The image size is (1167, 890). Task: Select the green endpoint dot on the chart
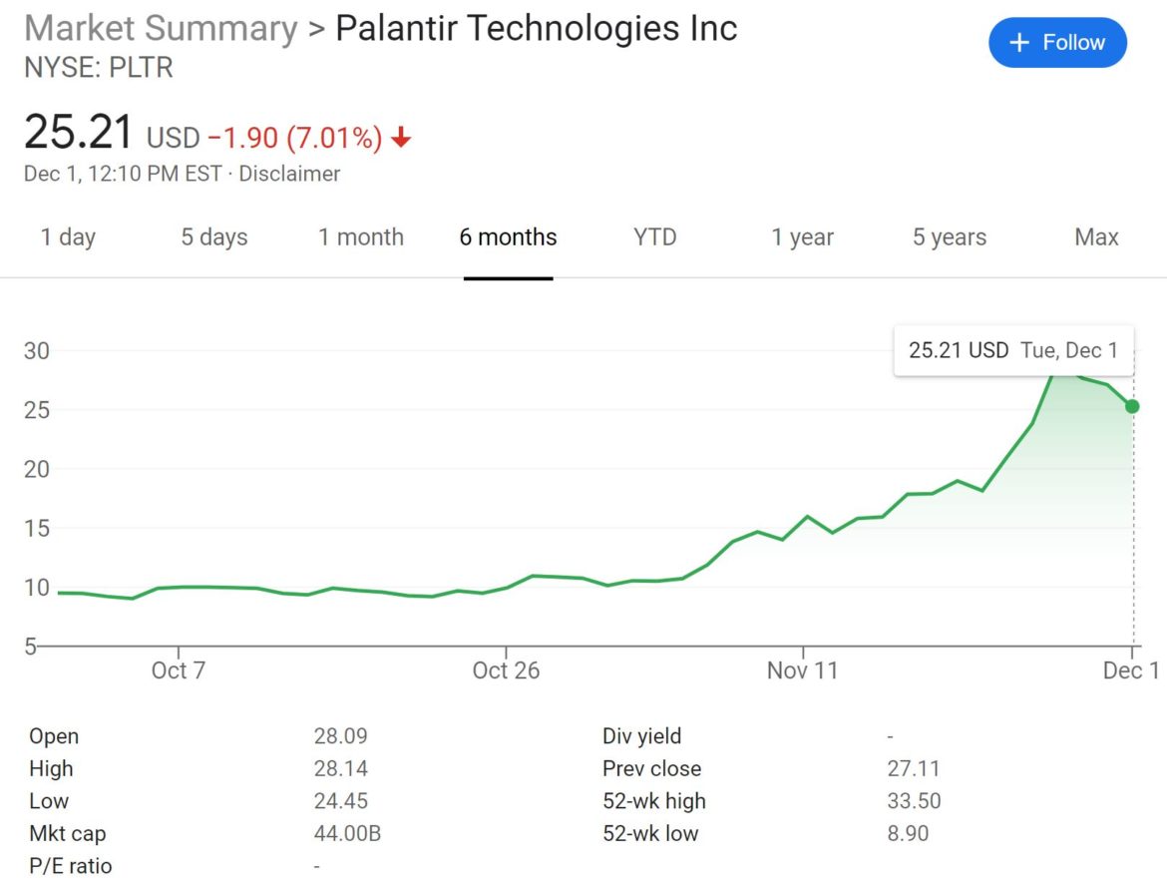pos(1131,405)
